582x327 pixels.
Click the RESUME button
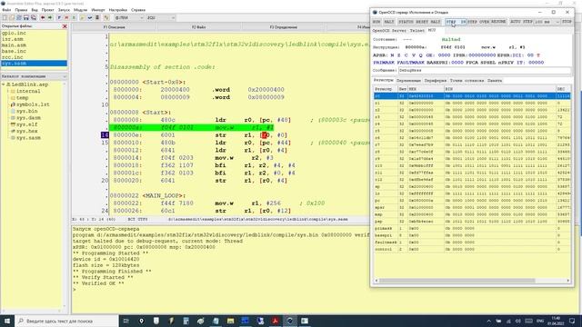tap(498, 22)
